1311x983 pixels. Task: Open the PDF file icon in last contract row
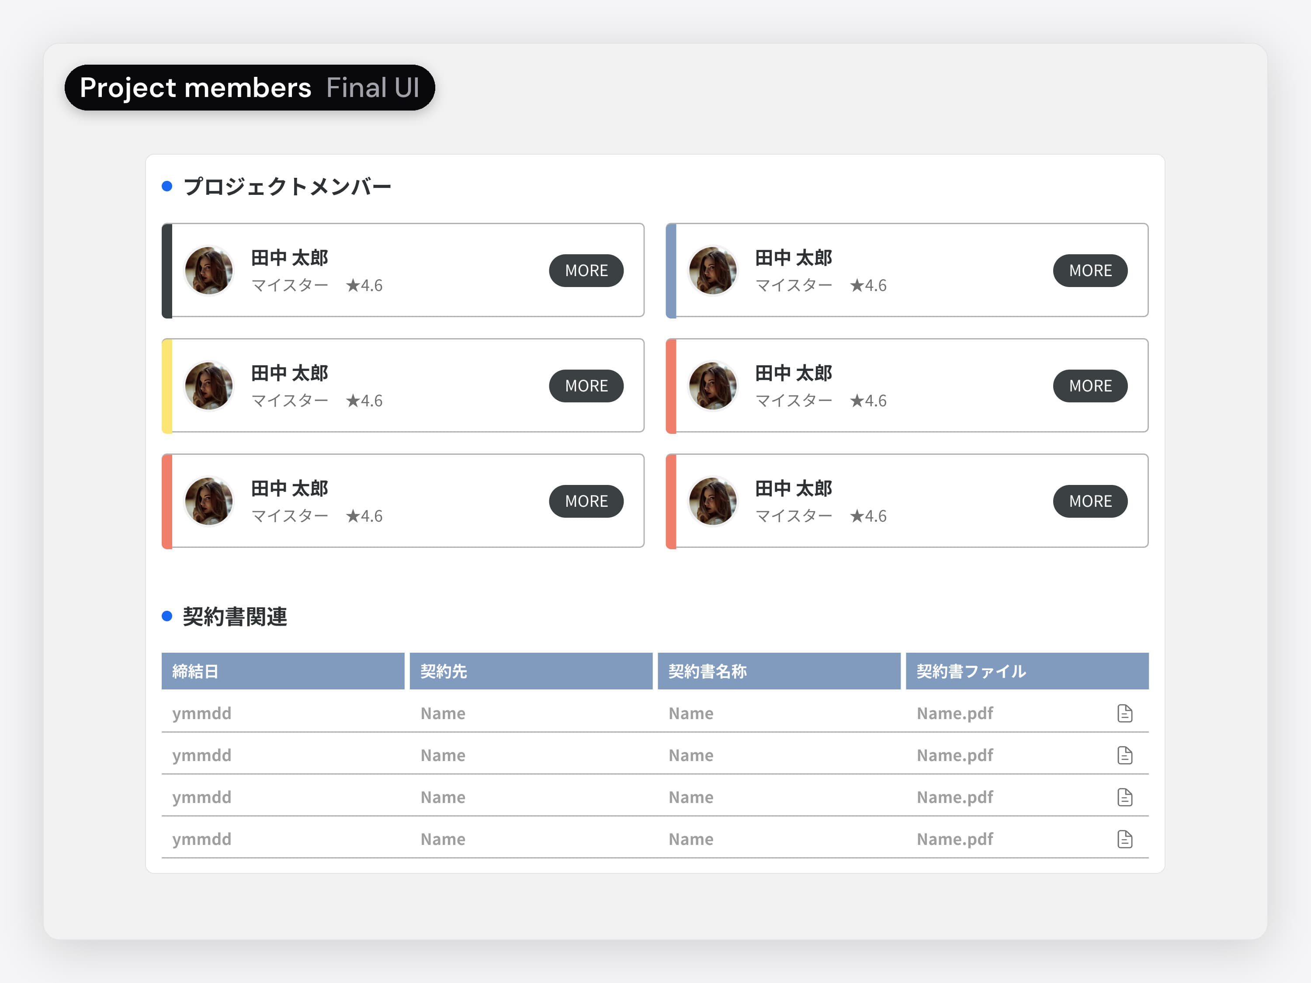[1124, 840]
